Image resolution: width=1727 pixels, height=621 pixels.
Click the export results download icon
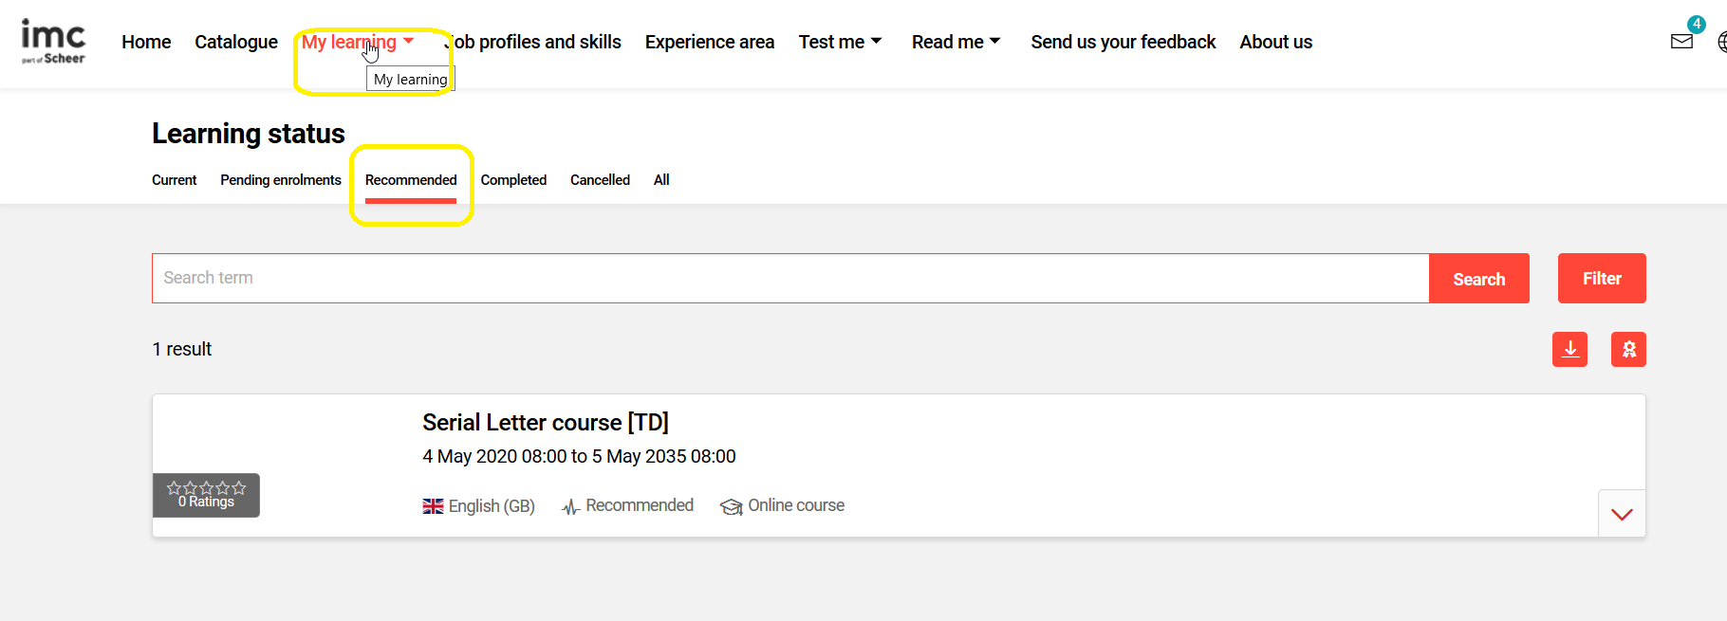(x=1569, y=349)
